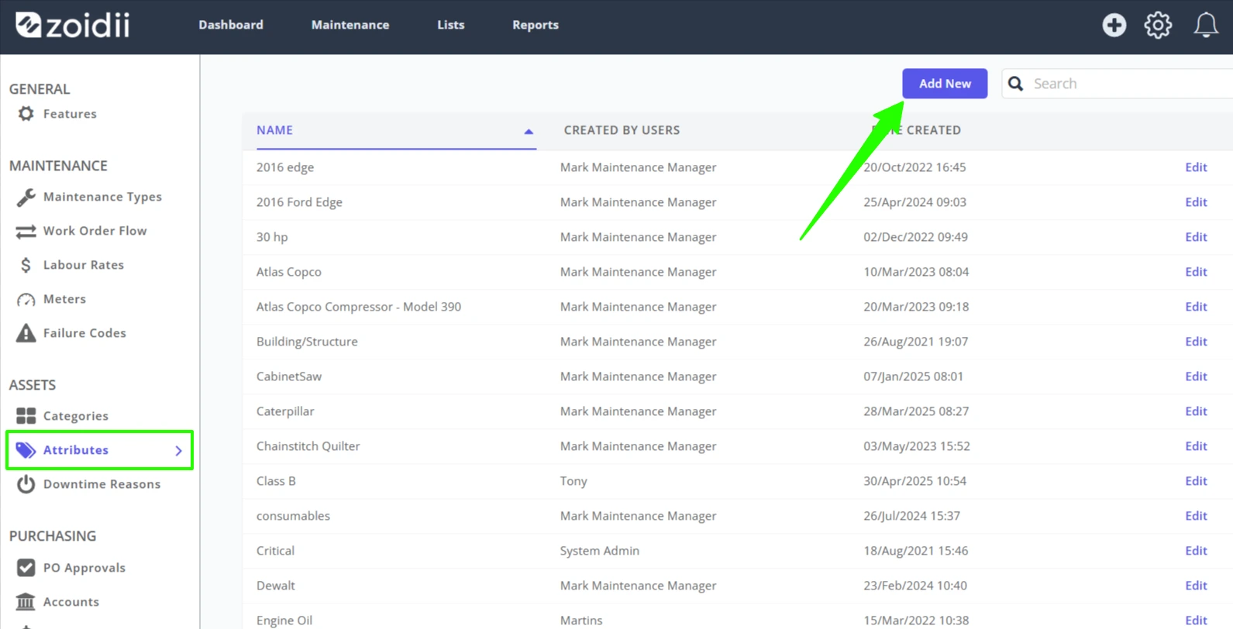
Task: Edit the Atlas Copco attribute
Action: (x=1195, y=272)
